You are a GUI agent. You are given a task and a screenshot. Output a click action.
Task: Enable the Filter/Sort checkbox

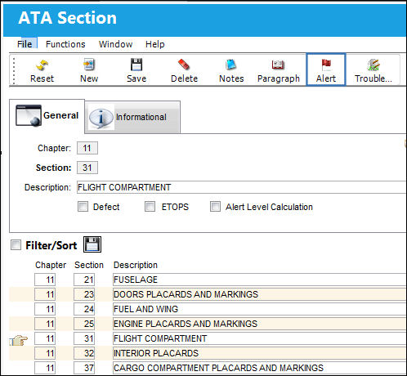tap(16, 244)
